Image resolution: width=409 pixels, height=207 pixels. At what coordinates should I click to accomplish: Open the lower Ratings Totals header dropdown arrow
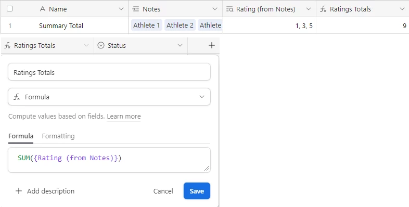tap(86, 45)
